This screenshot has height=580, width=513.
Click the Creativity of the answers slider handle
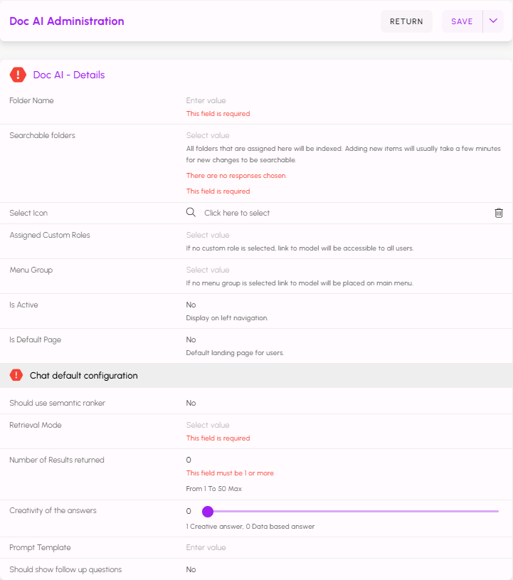coord(208,511)
